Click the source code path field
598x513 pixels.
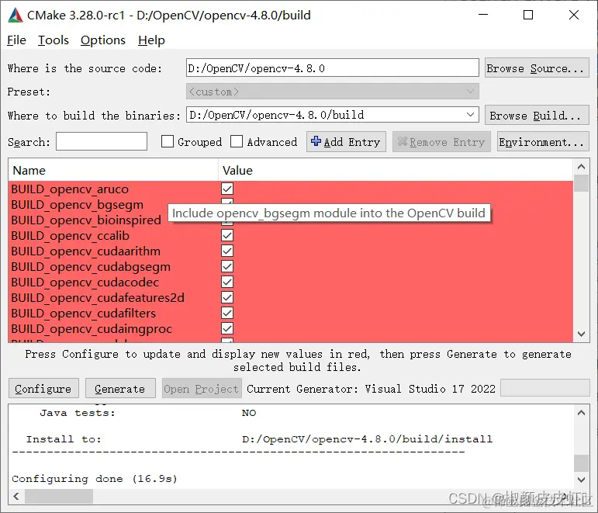333,68
